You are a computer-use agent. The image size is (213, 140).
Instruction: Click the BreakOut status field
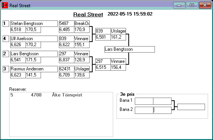82,23
